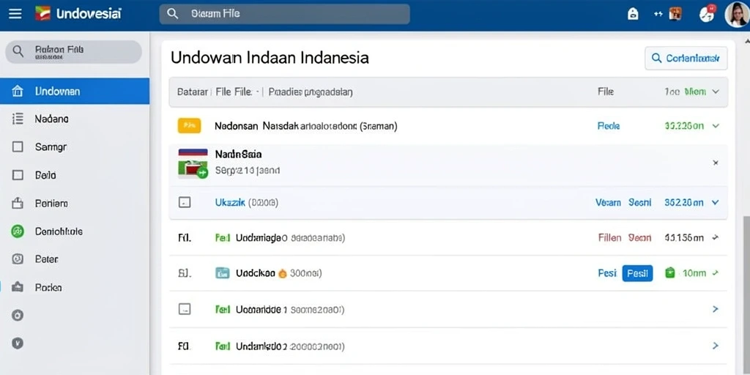
Task: Click the camera icon beside Beter
Action: tap(18, 259)
